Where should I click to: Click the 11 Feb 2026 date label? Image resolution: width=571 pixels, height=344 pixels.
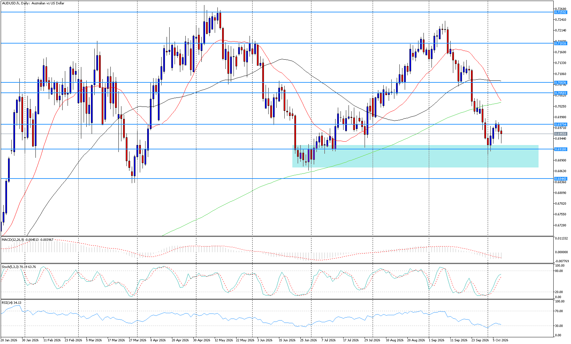tap(52, 340)
